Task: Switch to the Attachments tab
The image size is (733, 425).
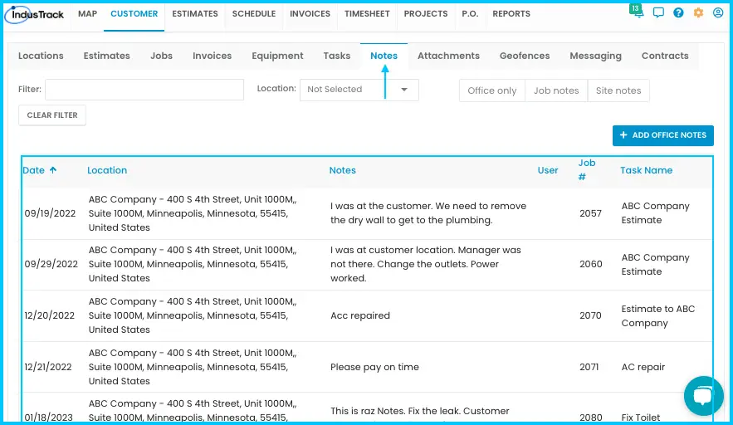Action: 448,56
